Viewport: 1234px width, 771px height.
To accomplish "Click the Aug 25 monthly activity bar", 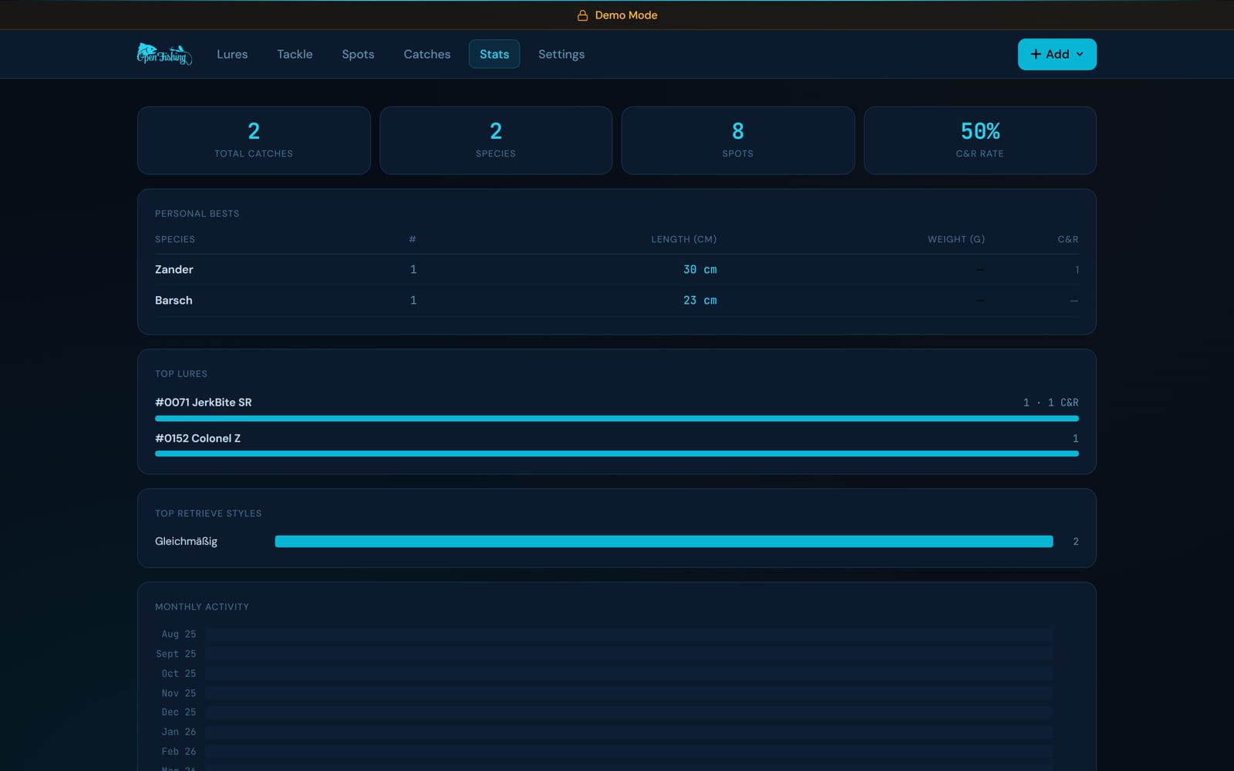I will 629,635.
